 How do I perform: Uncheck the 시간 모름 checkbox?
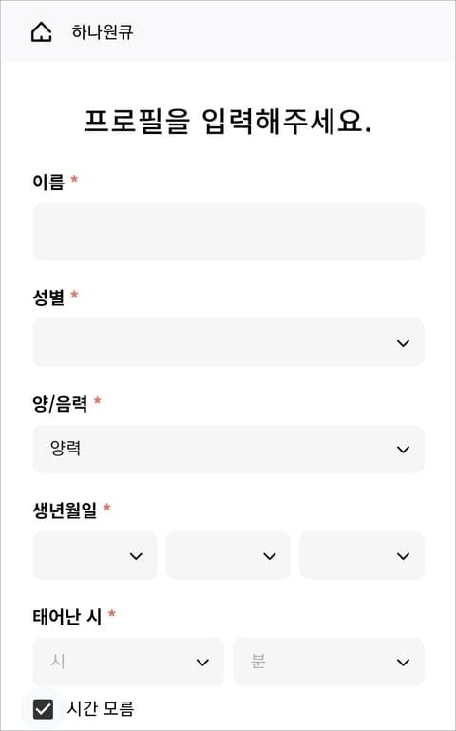pos(44,709)
